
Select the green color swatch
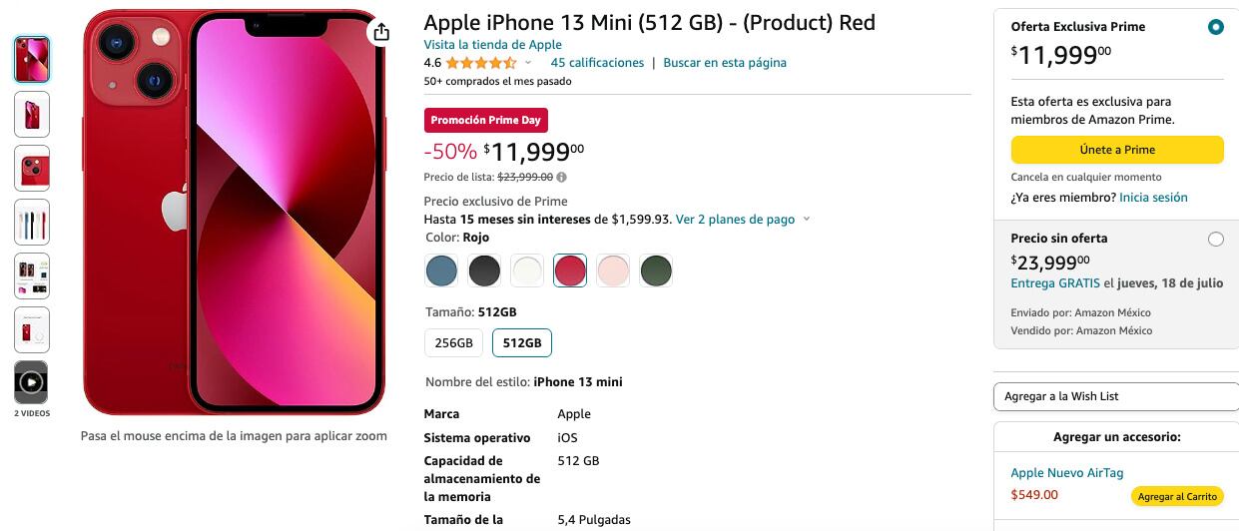click(656, 270)
